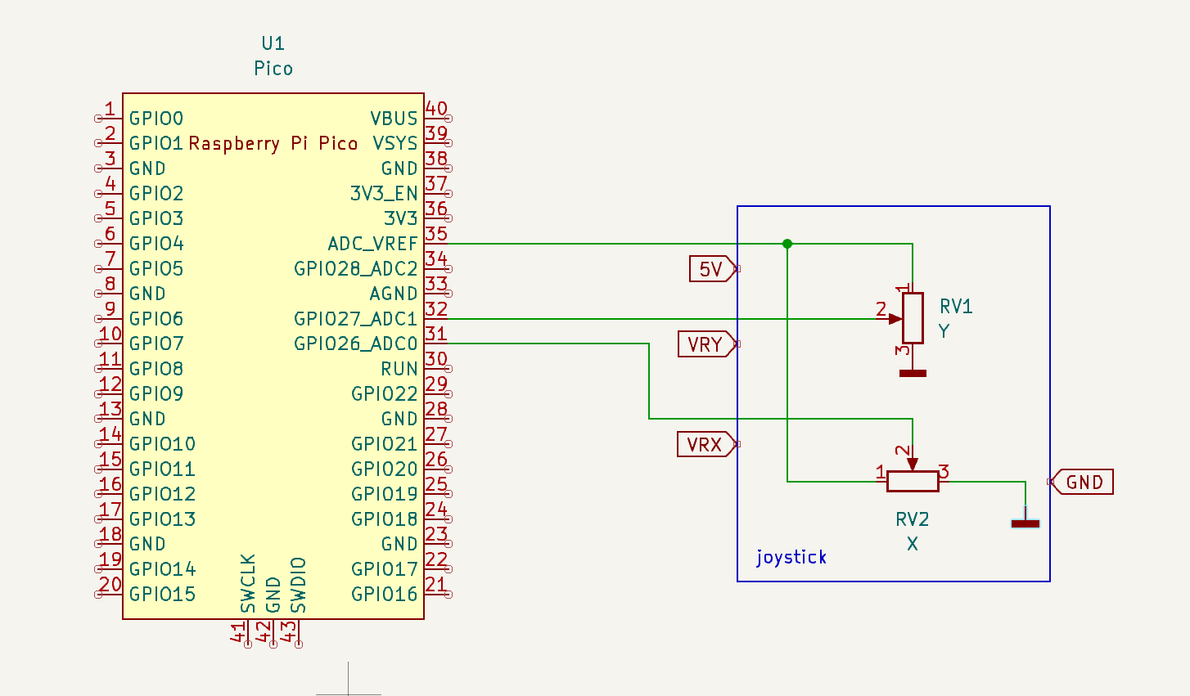Viewport: 1190px width, 696px height.
Task: Click the SWCLK pin name
Action: click(248, 584)
